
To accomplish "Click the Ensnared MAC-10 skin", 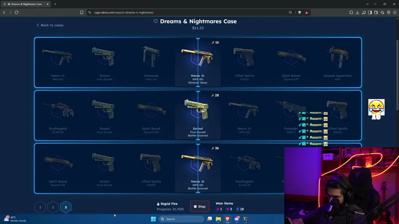I will pos(151,62).
